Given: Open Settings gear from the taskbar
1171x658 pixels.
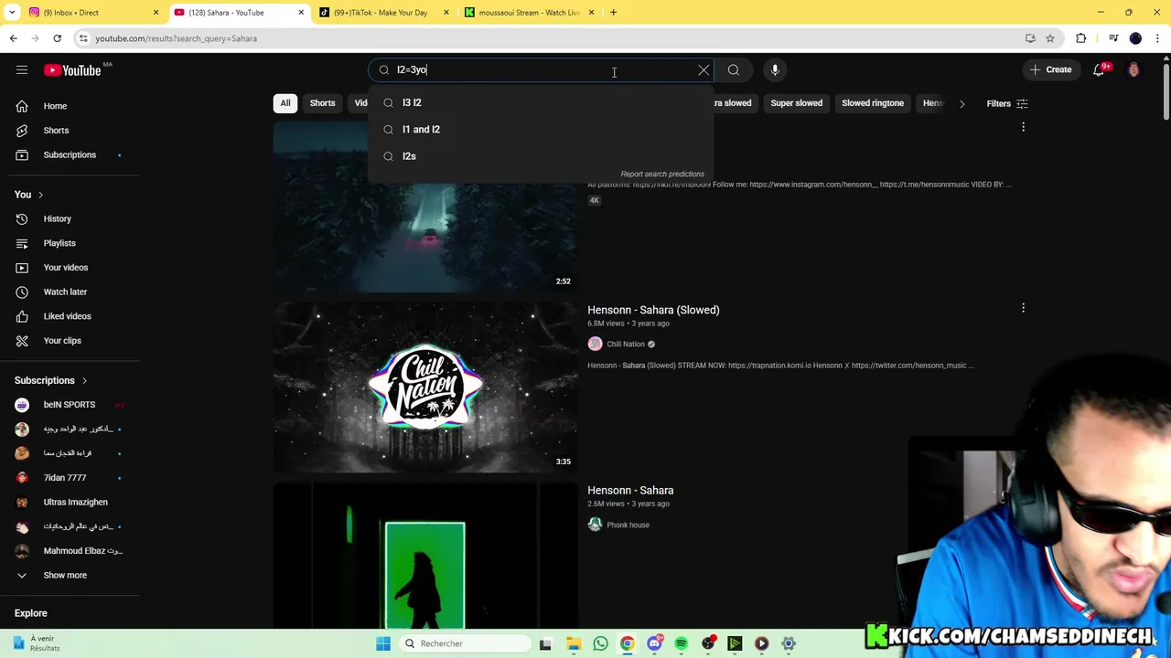Looking at the screenshot, I should [789, 643].
